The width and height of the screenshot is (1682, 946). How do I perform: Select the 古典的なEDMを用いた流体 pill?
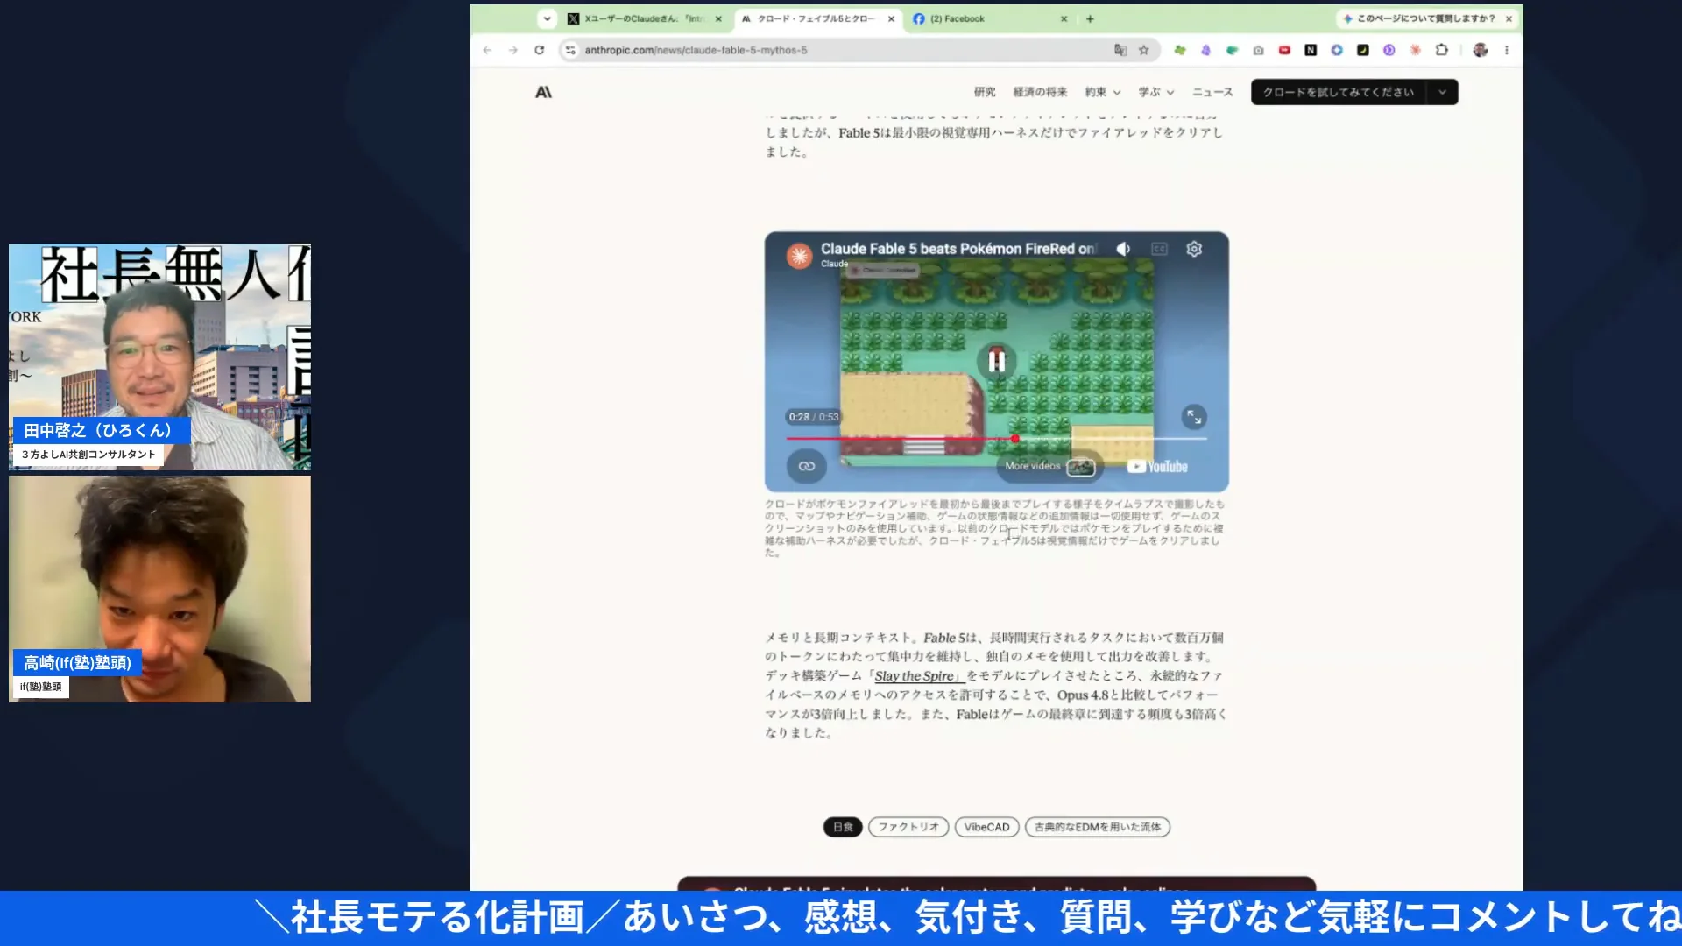pyautogui.click(x=1098, y=827)
